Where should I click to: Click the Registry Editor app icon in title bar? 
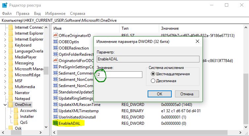[5, 5]
